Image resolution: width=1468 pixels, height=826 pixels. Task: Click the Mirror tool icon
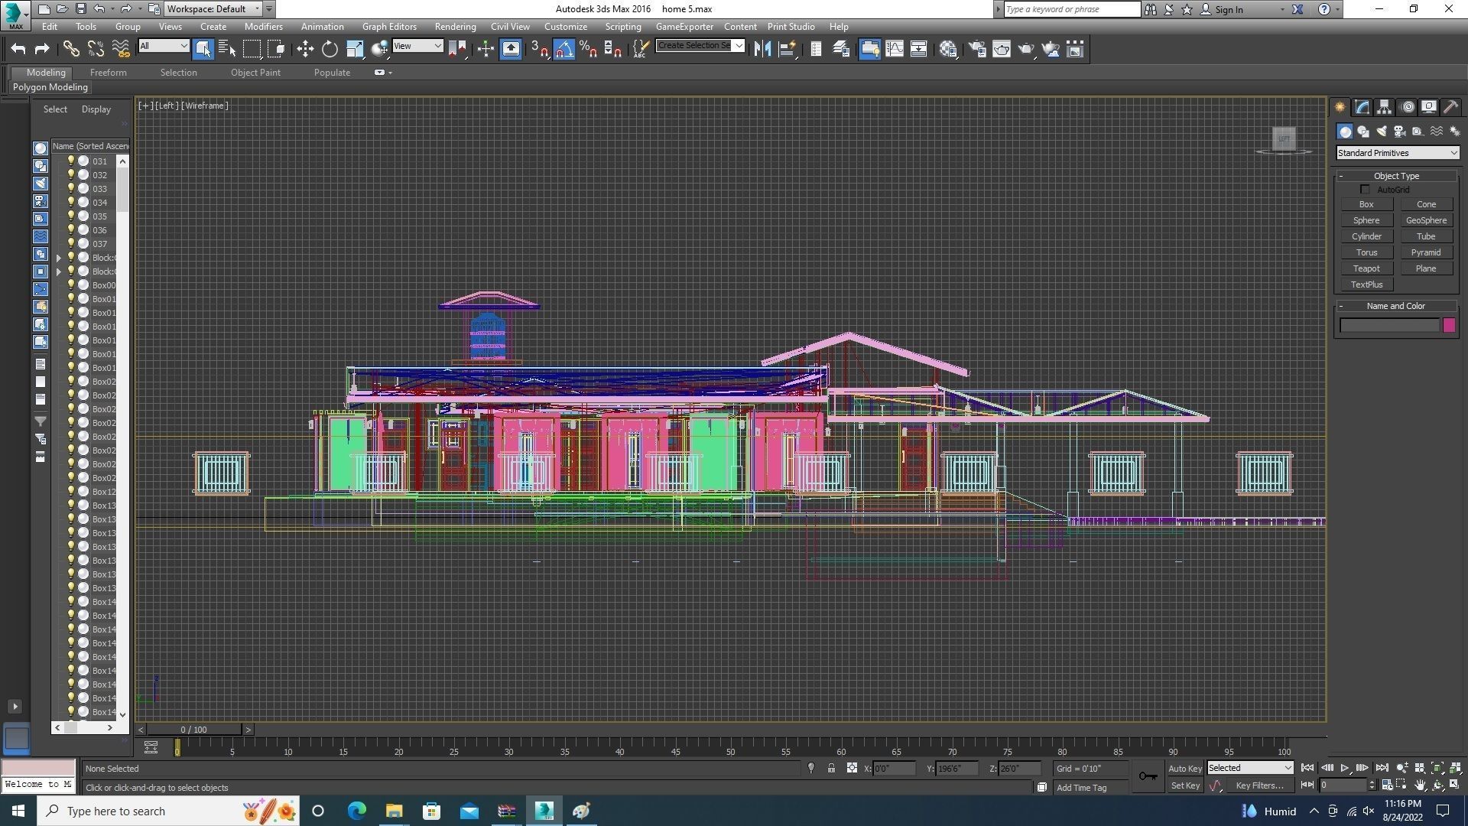point(762,49)
